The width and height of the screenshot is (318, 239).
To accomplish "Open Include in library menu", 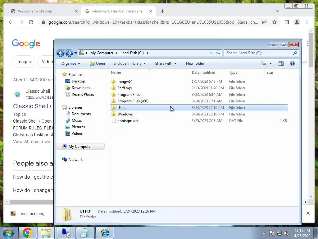I will pyautogui.click(x=130, y=63).
